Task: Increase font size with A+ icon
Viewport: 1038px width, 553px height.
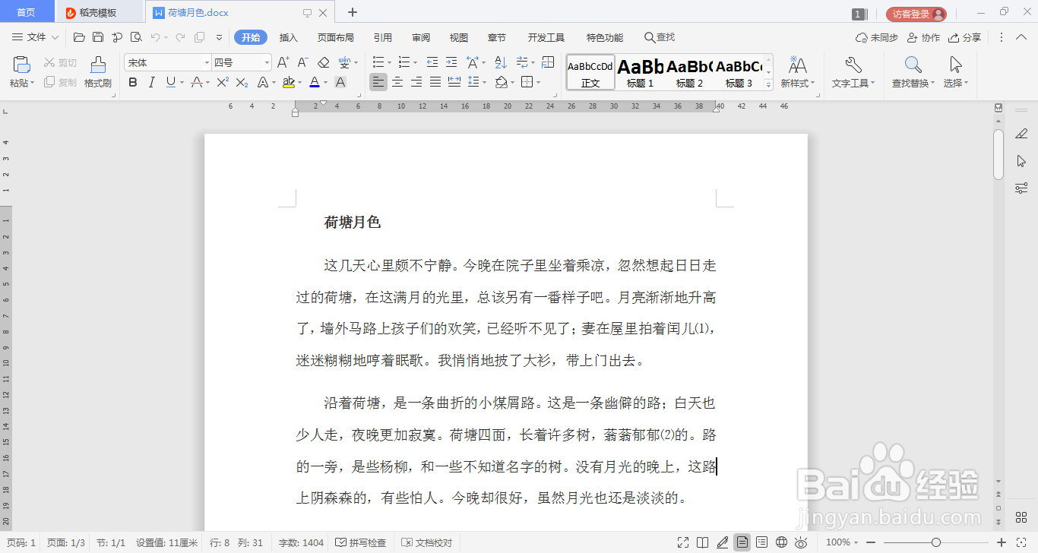Action: (x=283, y=62)
